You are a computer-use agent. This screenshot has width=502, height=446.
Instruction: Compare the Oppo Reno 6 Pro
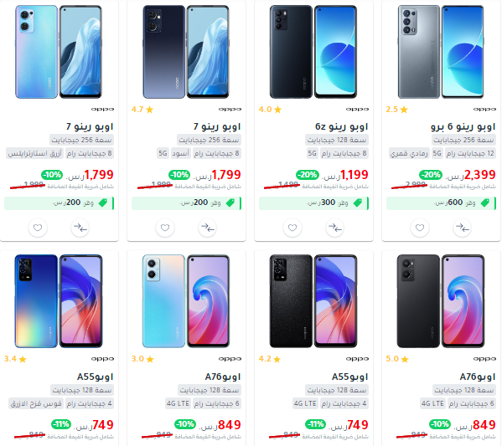463,228
